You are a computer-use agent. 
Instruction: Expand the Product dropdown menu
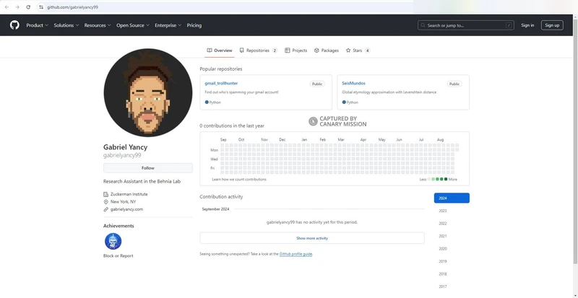[x=38, y=25]
